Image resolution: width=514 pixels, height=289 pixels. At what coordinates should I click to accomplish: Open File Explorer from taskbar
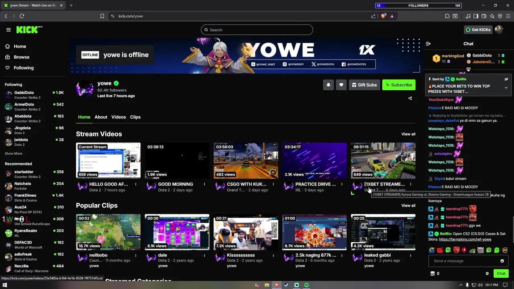267,285
